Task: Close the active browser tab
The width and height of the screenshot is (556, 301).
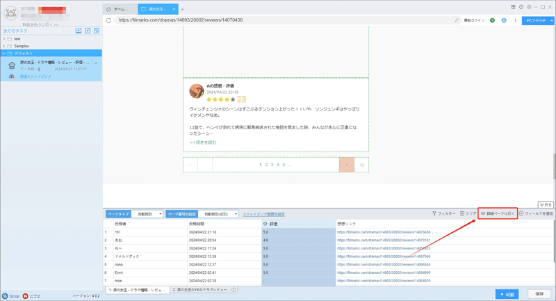Action: (174, 9)
